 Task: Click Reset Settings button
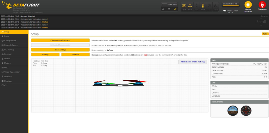(x=61, y=50)
